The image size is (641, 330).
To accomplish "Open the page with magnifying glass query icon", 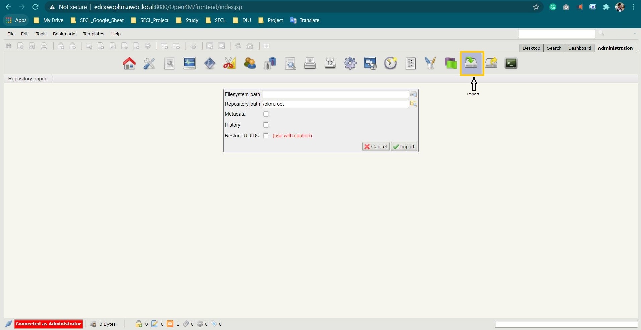I will click(290, 63).
